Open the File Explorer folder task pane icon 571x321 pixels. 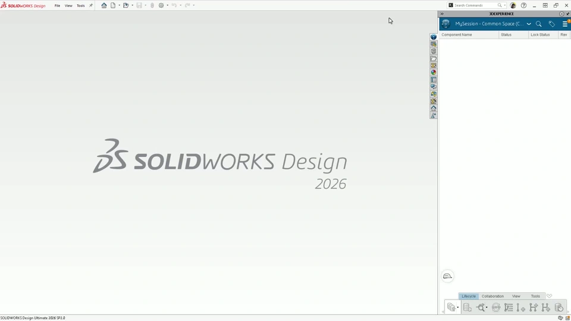tap(434, 58)
